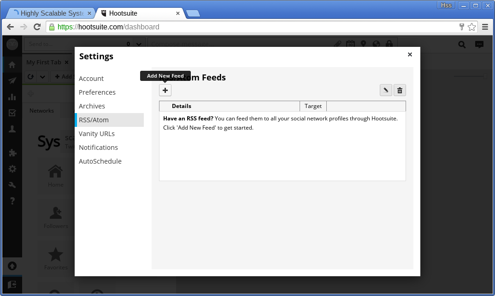Select the Favorites stream option

[x=56, y=259]
